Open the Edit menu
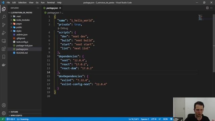This screenshot has height=121, width=215. (14, 3)
